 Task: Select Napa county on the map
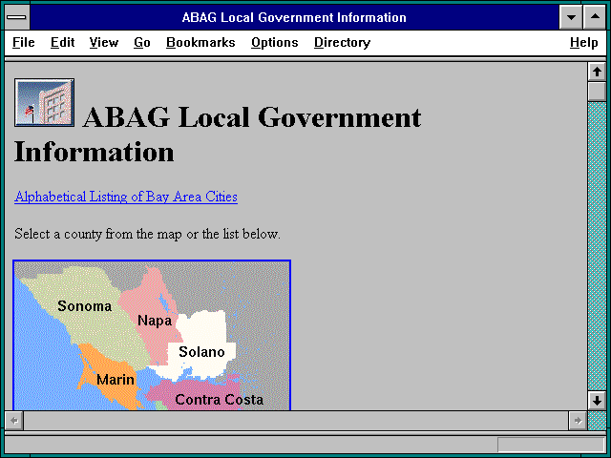pyautogui.click(x=155, y=321)
